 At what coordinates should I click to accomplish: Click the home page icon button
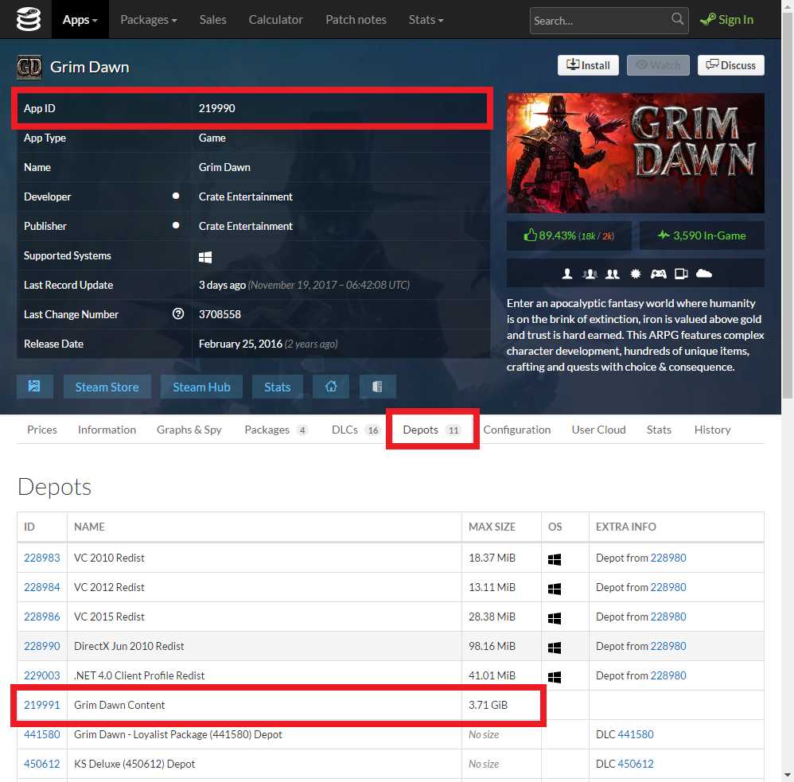tap(331, 387)
